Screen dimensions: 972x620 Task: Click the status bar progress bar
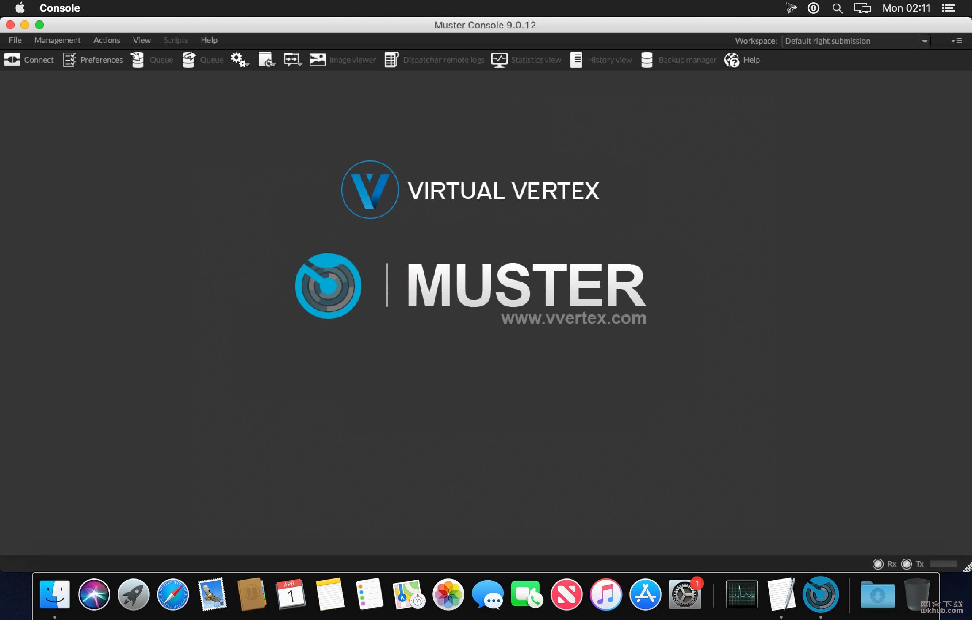tap(943, 564)
